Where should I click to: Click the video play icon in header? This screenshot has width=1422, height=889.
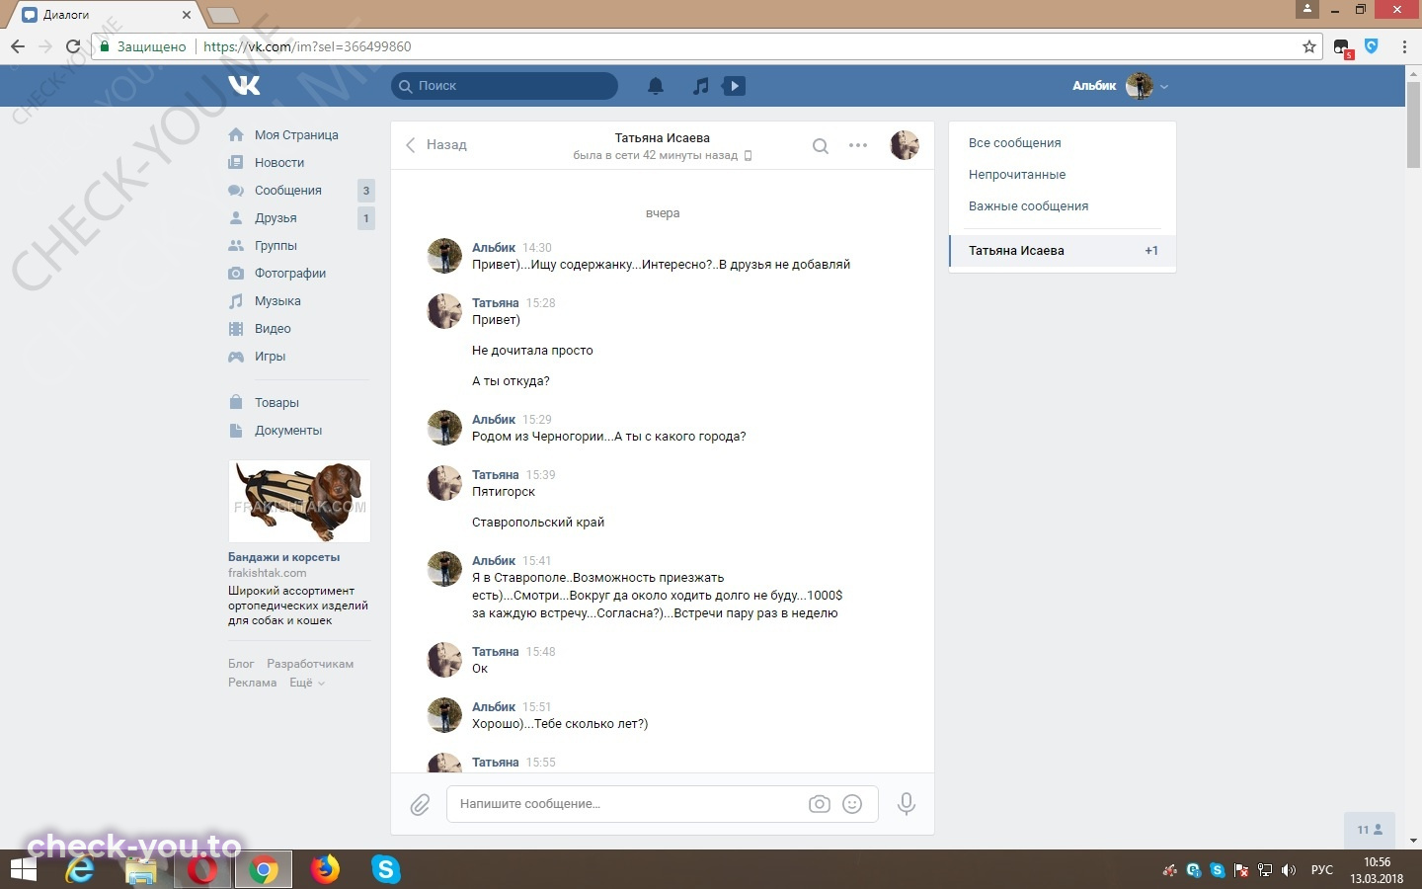734,86
